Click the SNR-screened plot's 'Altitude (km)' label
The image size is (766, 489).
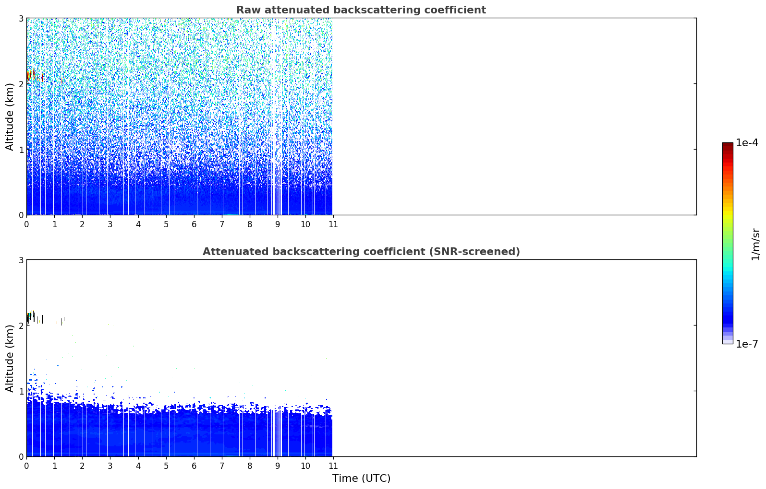pos(10,358)
